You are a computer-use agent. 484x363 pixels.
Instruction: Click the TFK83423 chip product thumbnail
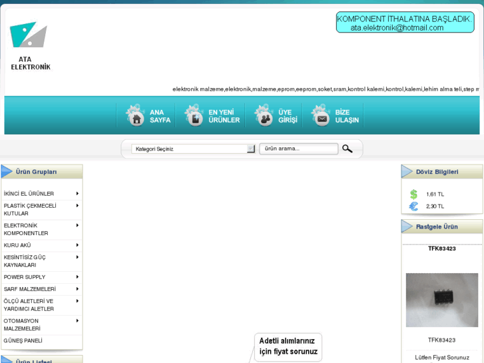(441, 300)
